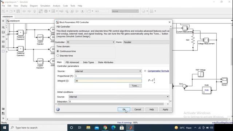The height and width of the screenshot is (131, 233).
Task: Go Up to Parent system
Action: [x=35, y=11]
